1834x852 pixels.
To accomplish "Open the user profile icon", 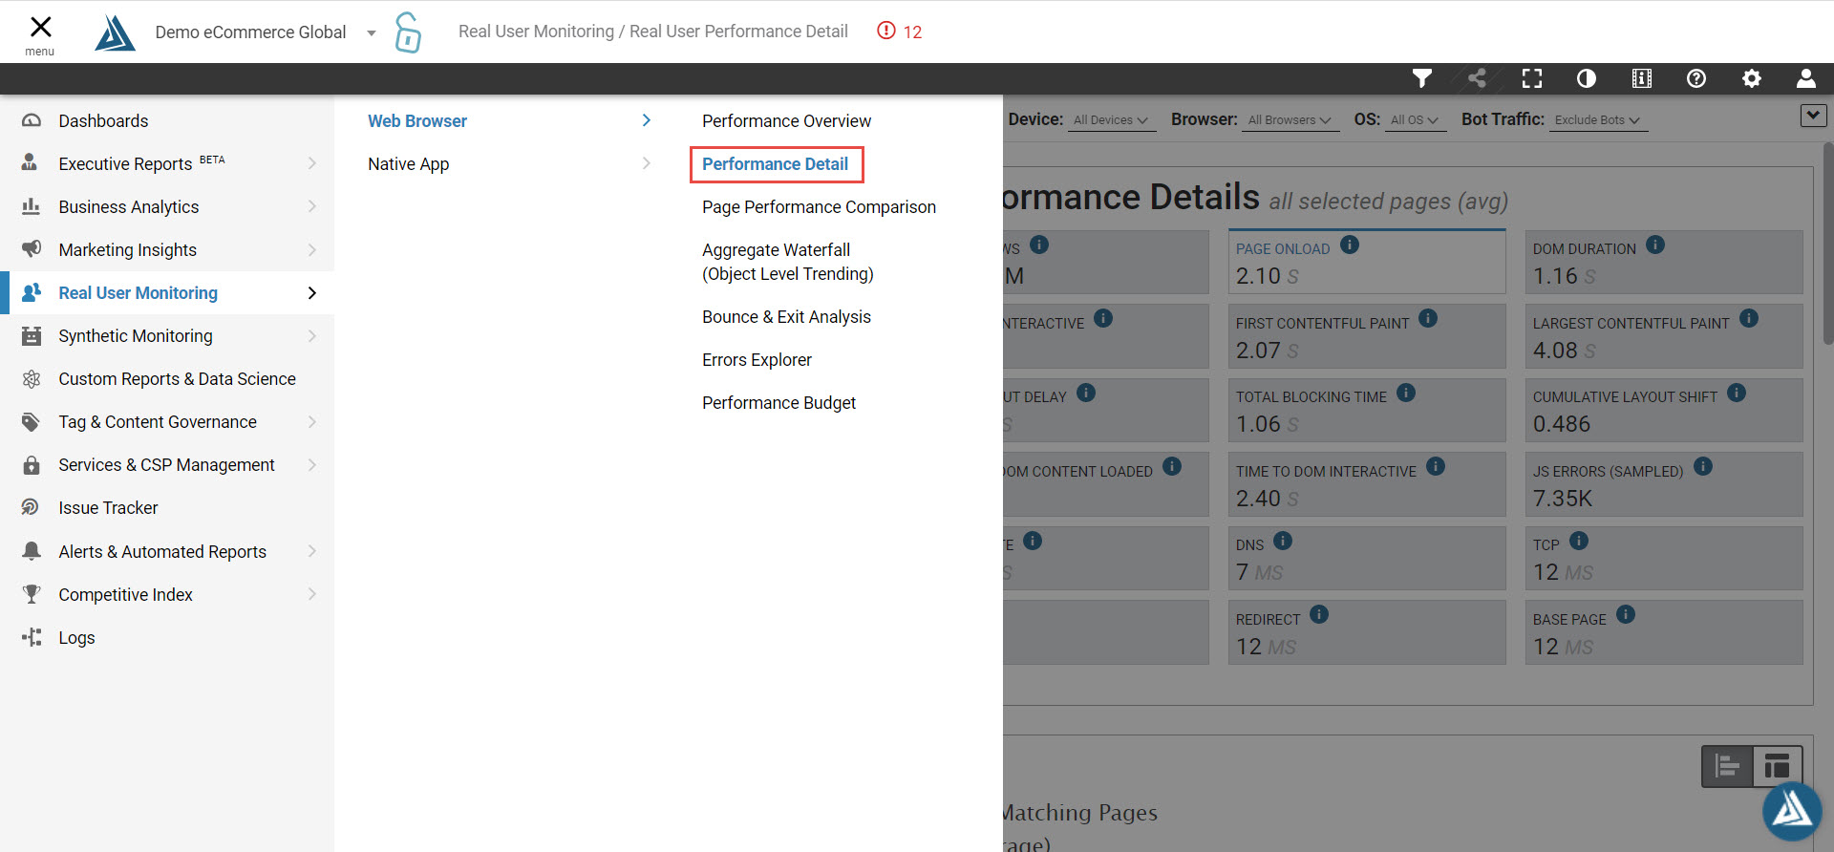I will pyautogui.click(x=1806, y=78).
